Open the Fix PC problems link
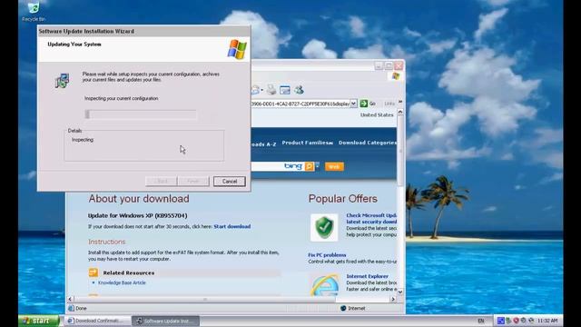 click(x=327, y=254)
